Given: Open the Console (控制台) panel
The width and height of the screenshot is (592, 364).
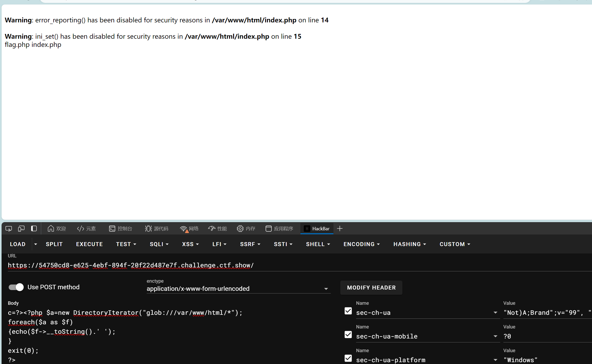Looking at the screenshot, I should (120, 228).
